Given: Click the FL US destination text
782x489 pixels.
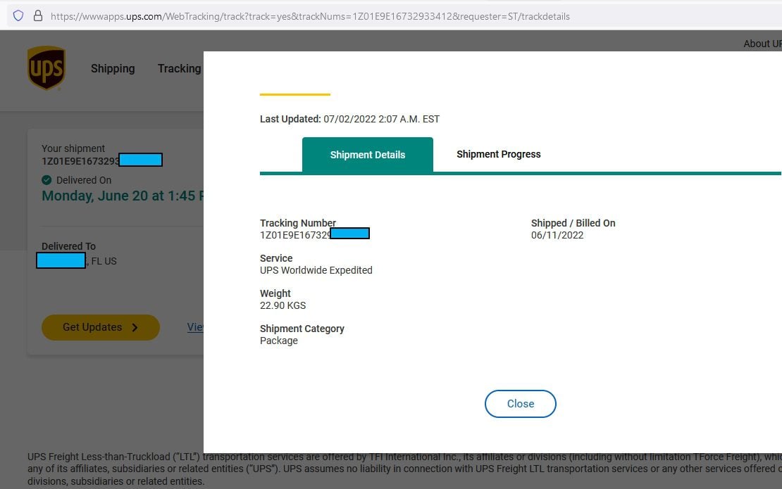Looking at the screenshot, I should [x=104, y=262].
